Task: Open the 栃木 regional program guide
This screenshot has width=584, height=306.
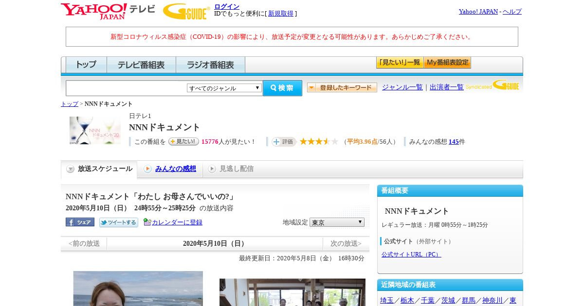Action: coord(407,300)
